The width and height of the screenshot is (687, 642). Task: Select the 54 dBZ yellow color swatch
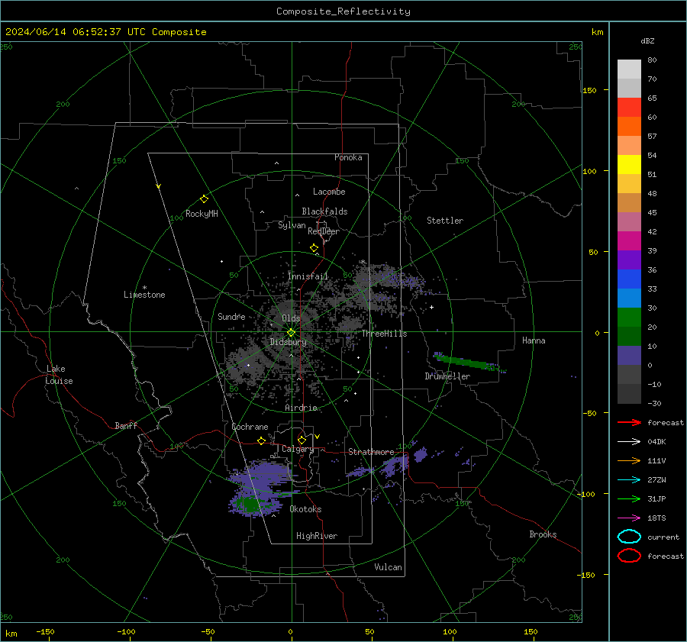pyautogui.click(x=629, y=164)
